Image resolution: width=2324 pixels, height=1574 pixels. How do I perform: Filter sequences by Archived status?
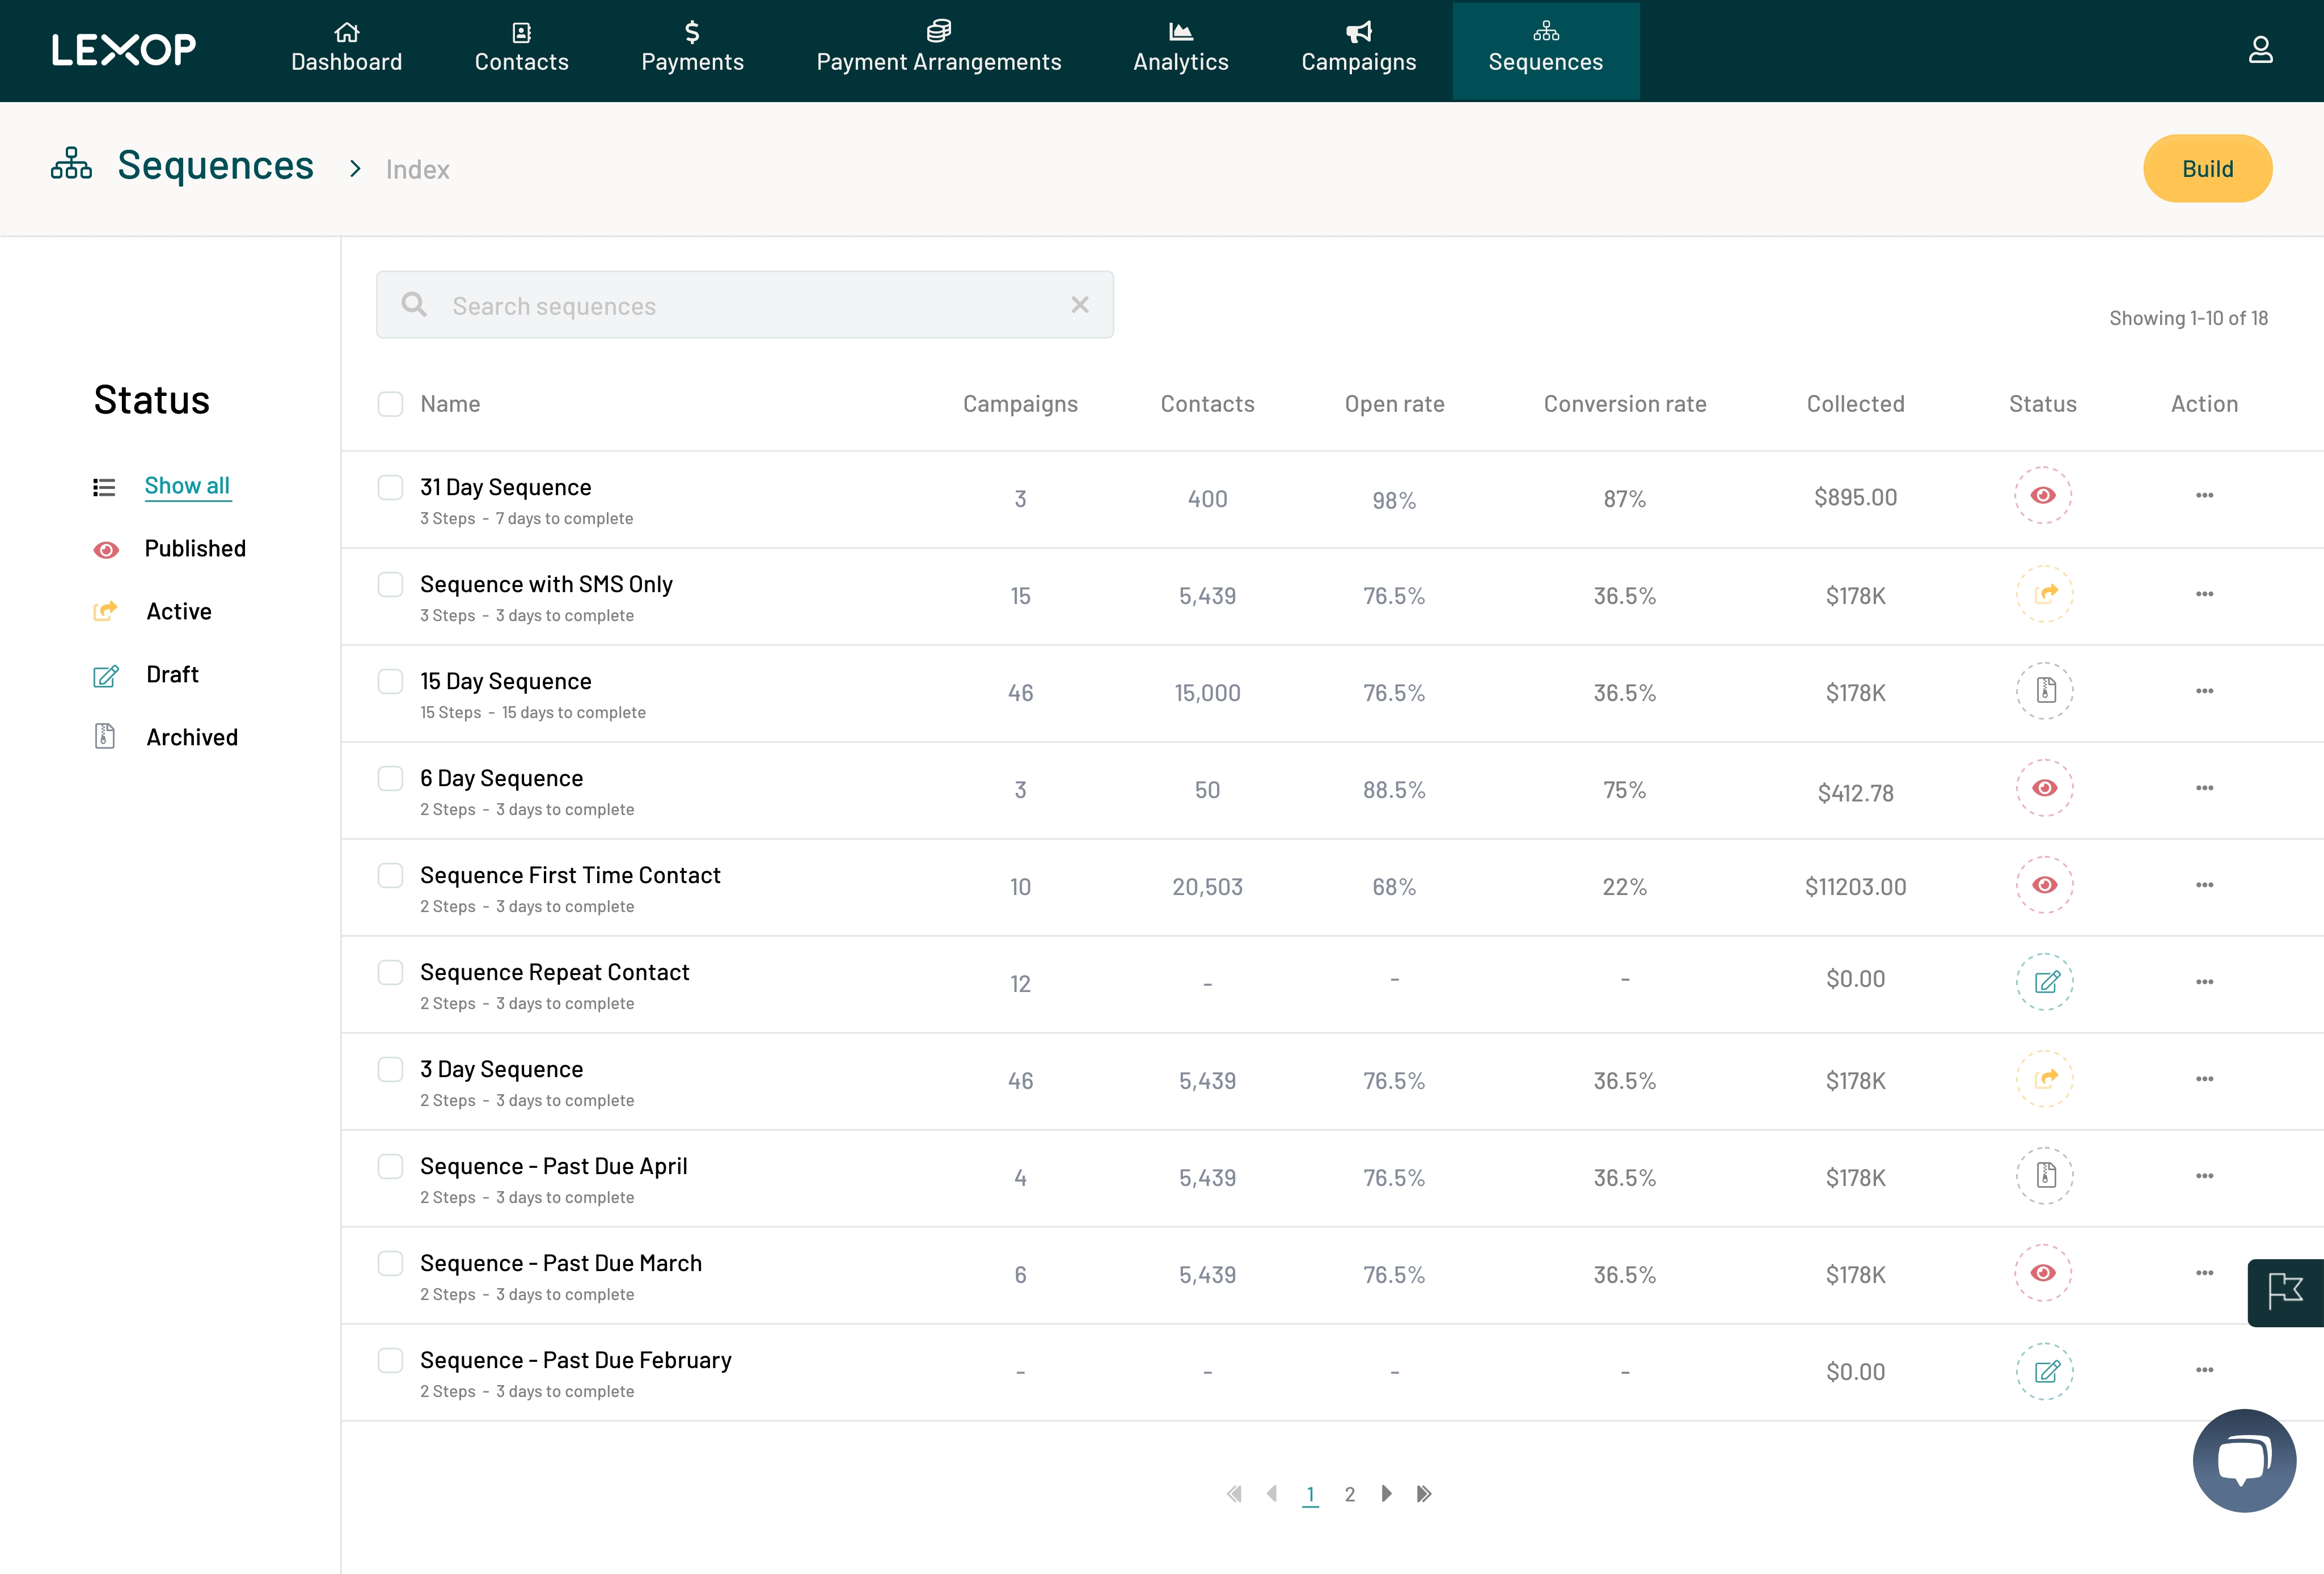[191, 737]
